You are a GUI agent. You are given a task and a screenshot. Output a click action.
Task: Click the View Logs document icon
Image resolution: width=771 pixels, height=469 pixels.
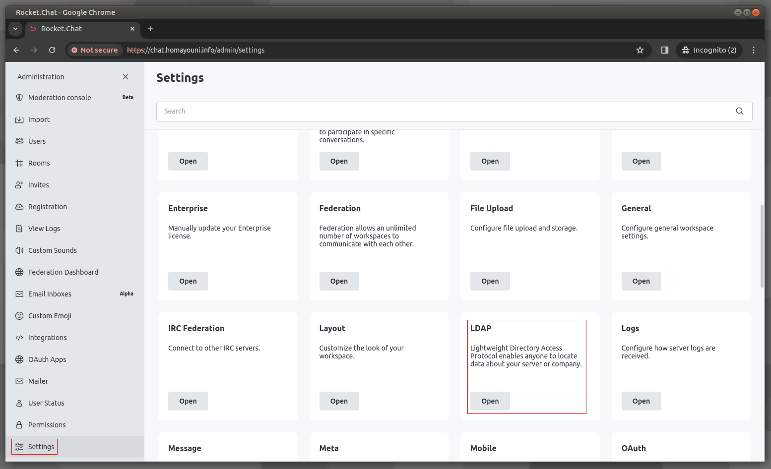[19, 229]
